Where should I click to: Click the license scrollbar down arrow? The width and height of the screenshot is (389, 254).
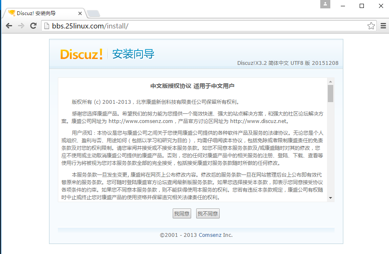tap(330, 198)
